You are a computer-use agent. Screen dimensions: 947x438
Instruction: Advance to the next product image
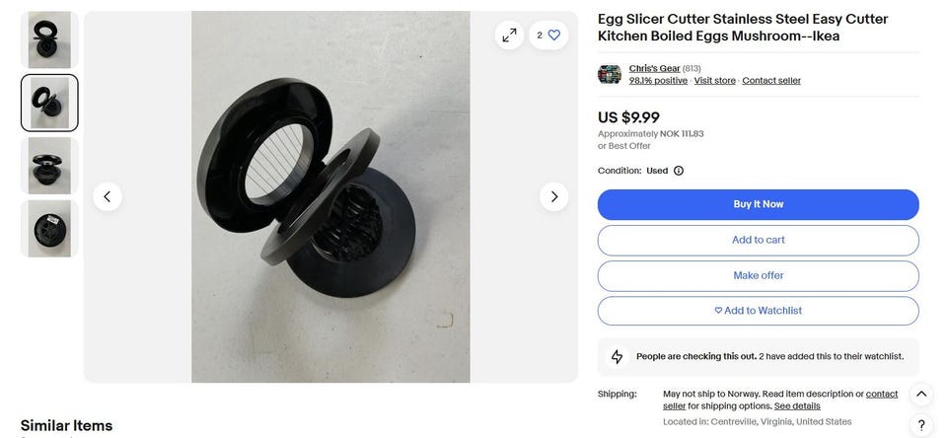[x=553, y=196]
